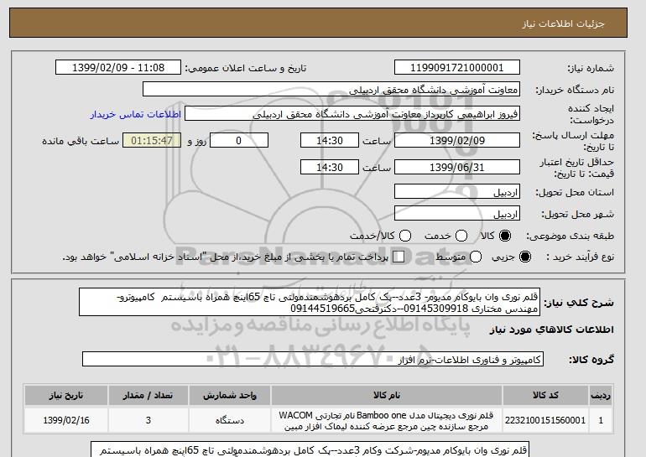
Task: Click the response deadline hour field 14:30
Action: coord(330,140)
